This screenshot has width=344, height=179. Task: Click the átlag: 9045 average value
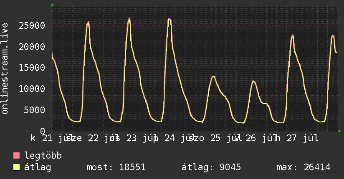pos(211,167)
